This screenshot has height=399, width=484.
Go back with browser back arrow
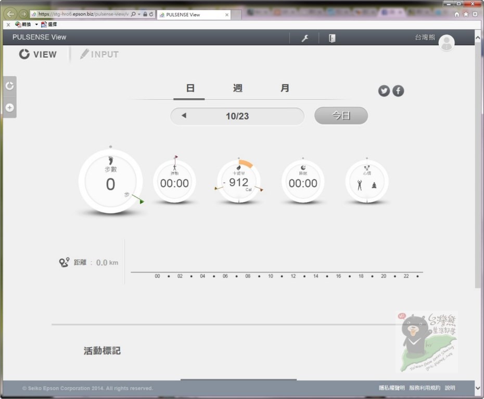point(10,14)
